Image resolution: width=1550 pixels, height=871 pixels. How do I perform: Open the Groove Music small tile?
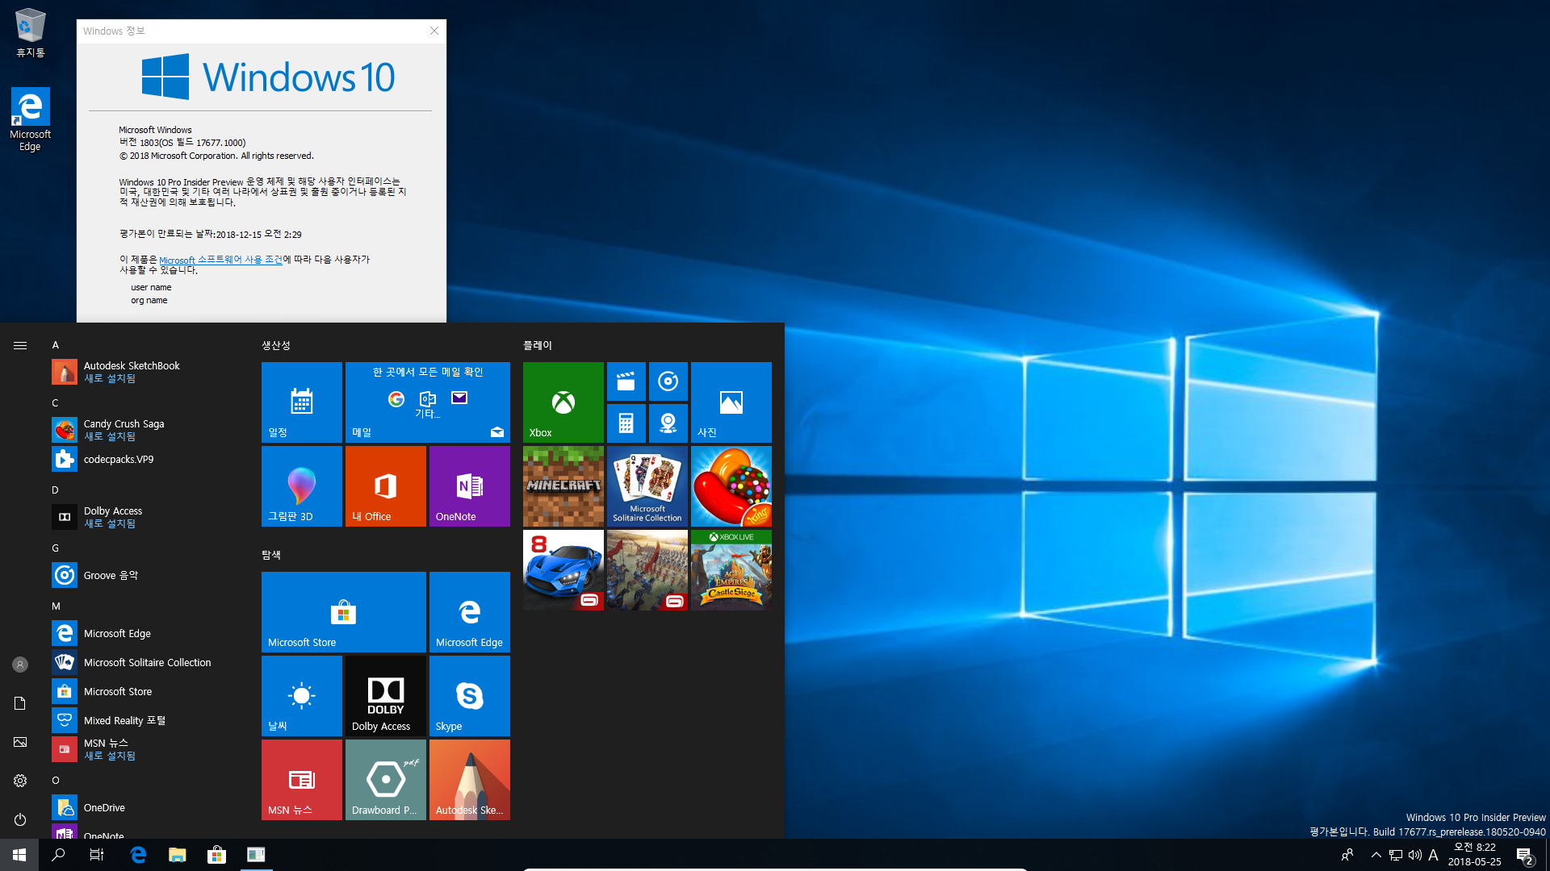pos(668,381)
